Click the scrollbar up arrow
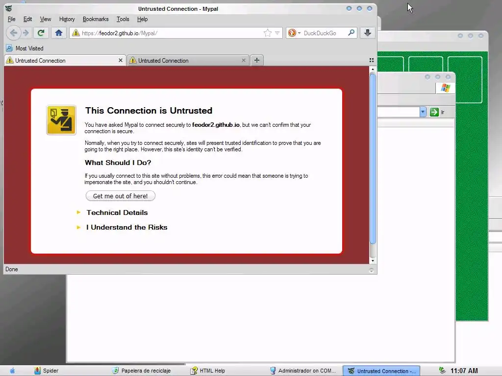The width and height of the screenshot is (502, 376). tap(373, 69)
